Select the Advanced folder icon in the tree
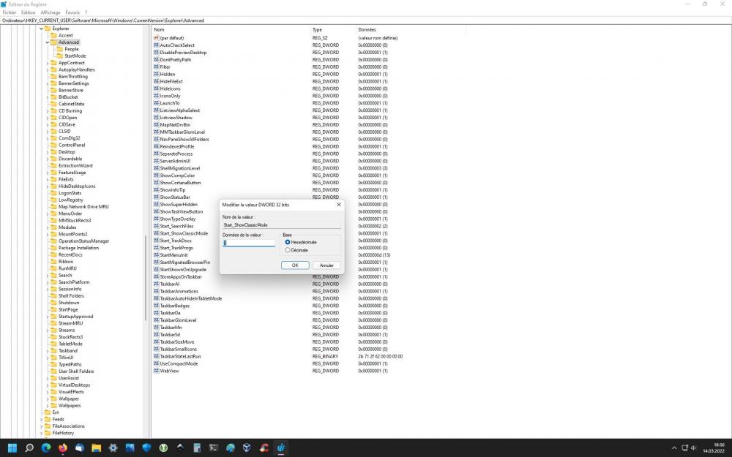732x457 pixels. tap(53, 42)
